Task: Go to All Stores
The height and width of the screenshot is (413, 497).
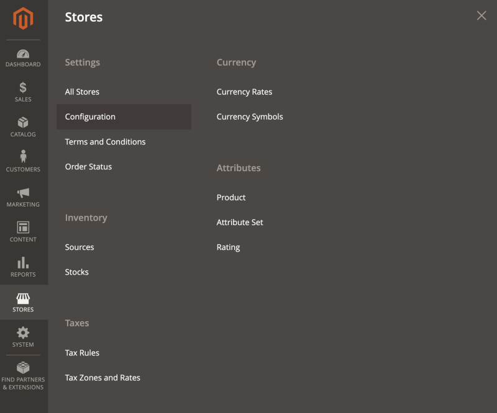Action: (82, 92)
